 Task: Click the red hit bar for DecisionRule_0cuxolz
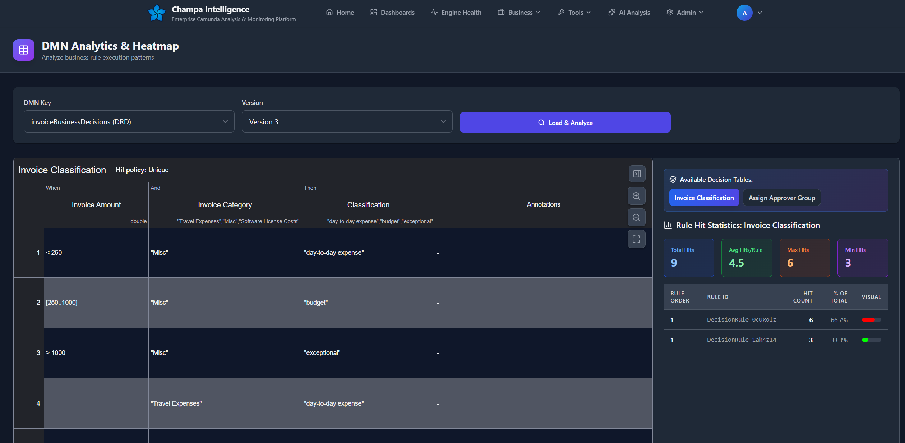(868, 320)
